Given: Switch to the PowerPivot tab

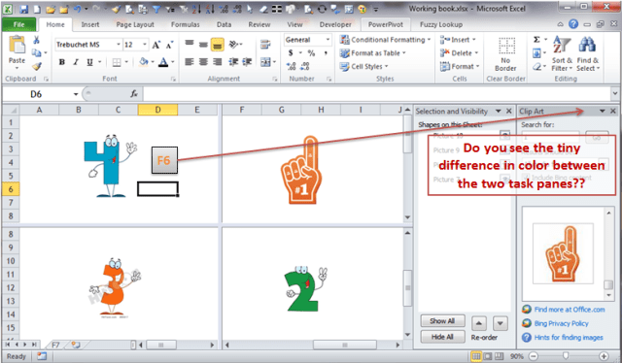Looking at the screenshot, I should tap(386, 24).
